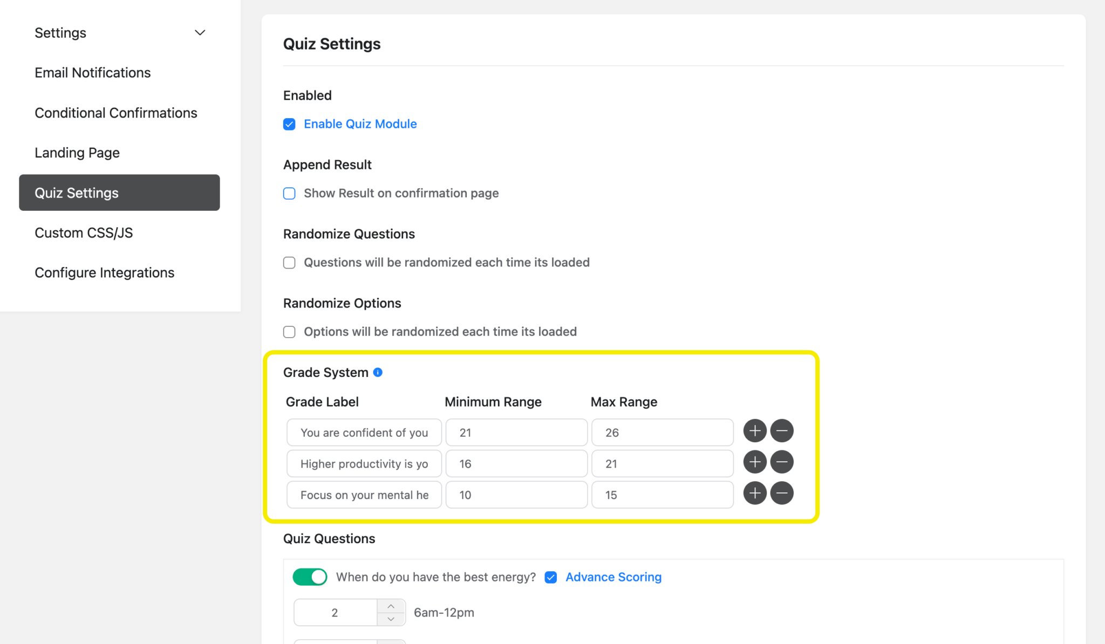Toggle off the best energy question switch
This screenshot has height=644, width=1105.
tap(310, 577)
